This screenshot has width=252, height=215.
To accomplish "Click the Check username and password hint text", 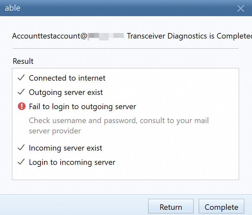I will click(x=119, y=126).
